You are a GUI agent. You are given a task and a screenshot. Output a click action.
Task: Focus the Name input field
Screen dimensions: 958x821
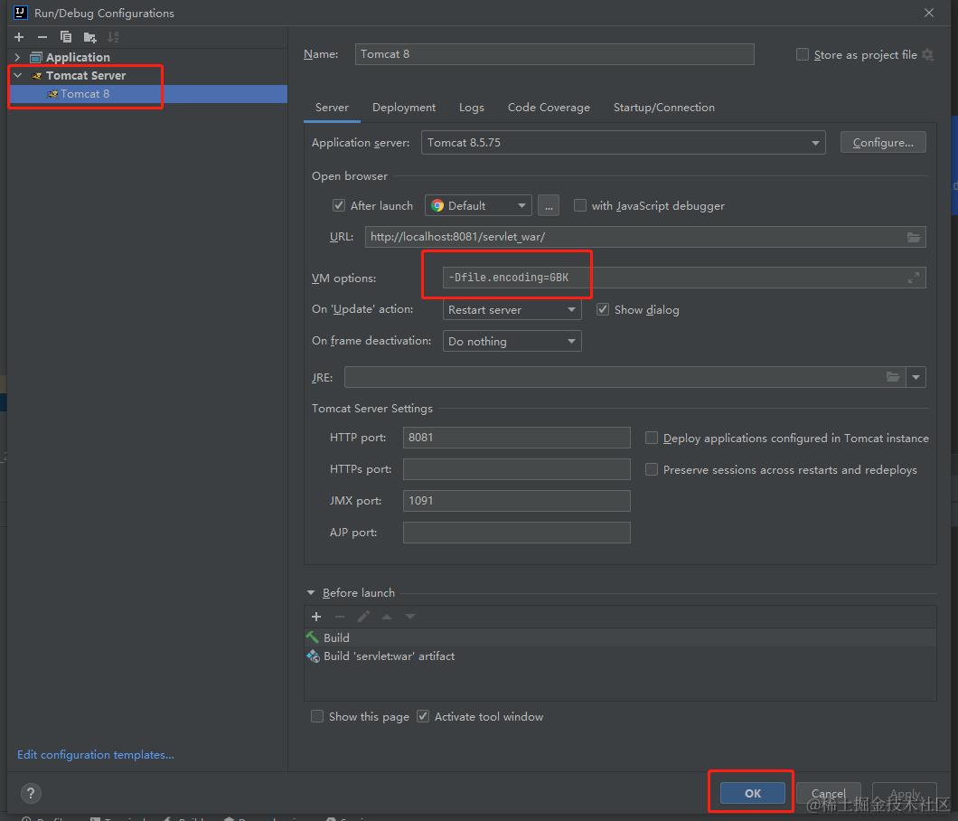(x=554, y=53)
